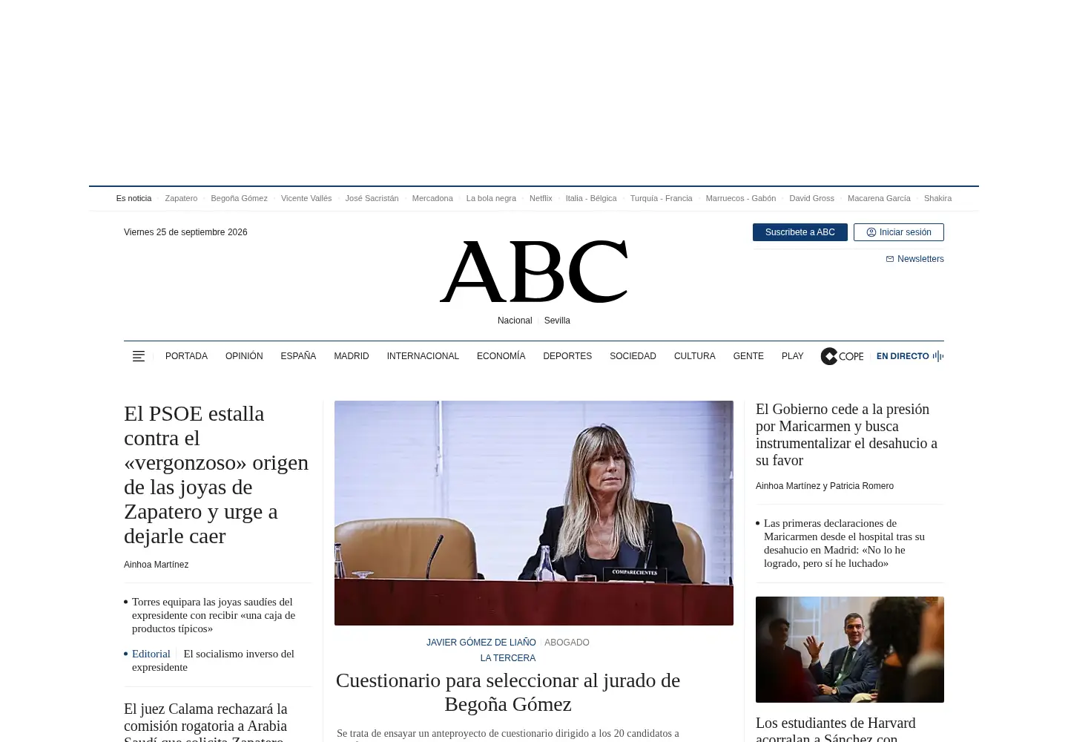Open author Javier Gómez de Liaño
Viewport: 1068px width, 742px height.
coord(481,643)
